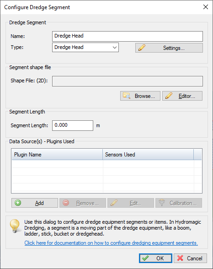Click the pencil icon on Edit button

pos(114,203)
